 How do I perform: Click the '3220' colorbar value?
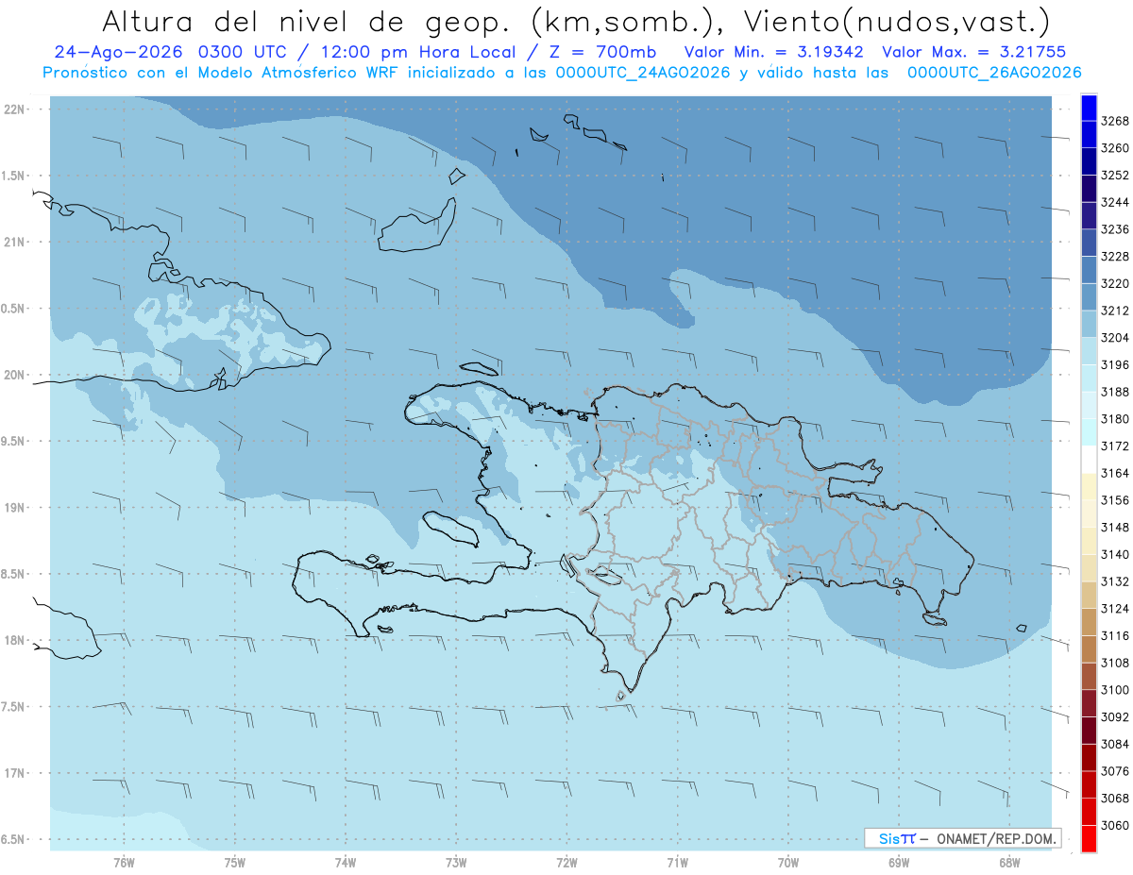coord(1115,283)
